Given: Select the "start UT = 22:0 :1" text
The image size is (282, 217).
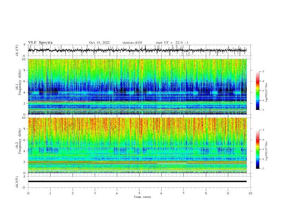Looking at the screenshot, I should click(x=172, y=43).
